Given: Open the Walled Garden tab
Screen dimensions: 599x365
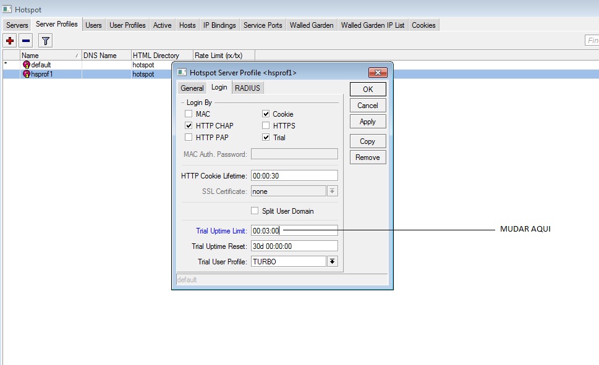Looking at the screenshot, I should pos(312,25).
